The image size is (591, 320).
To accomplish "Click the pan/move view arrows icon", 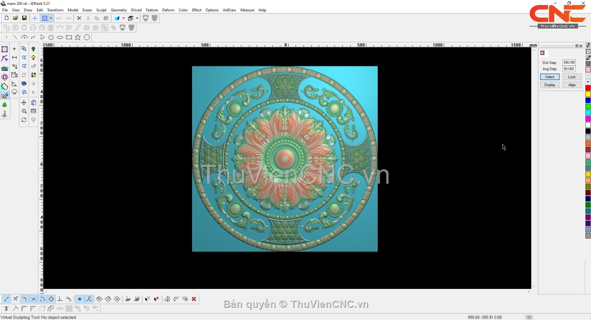I will 24,103.
